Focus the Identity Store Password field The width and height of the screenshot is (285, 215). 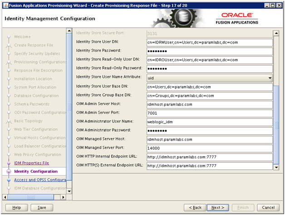tap(210, 51)
